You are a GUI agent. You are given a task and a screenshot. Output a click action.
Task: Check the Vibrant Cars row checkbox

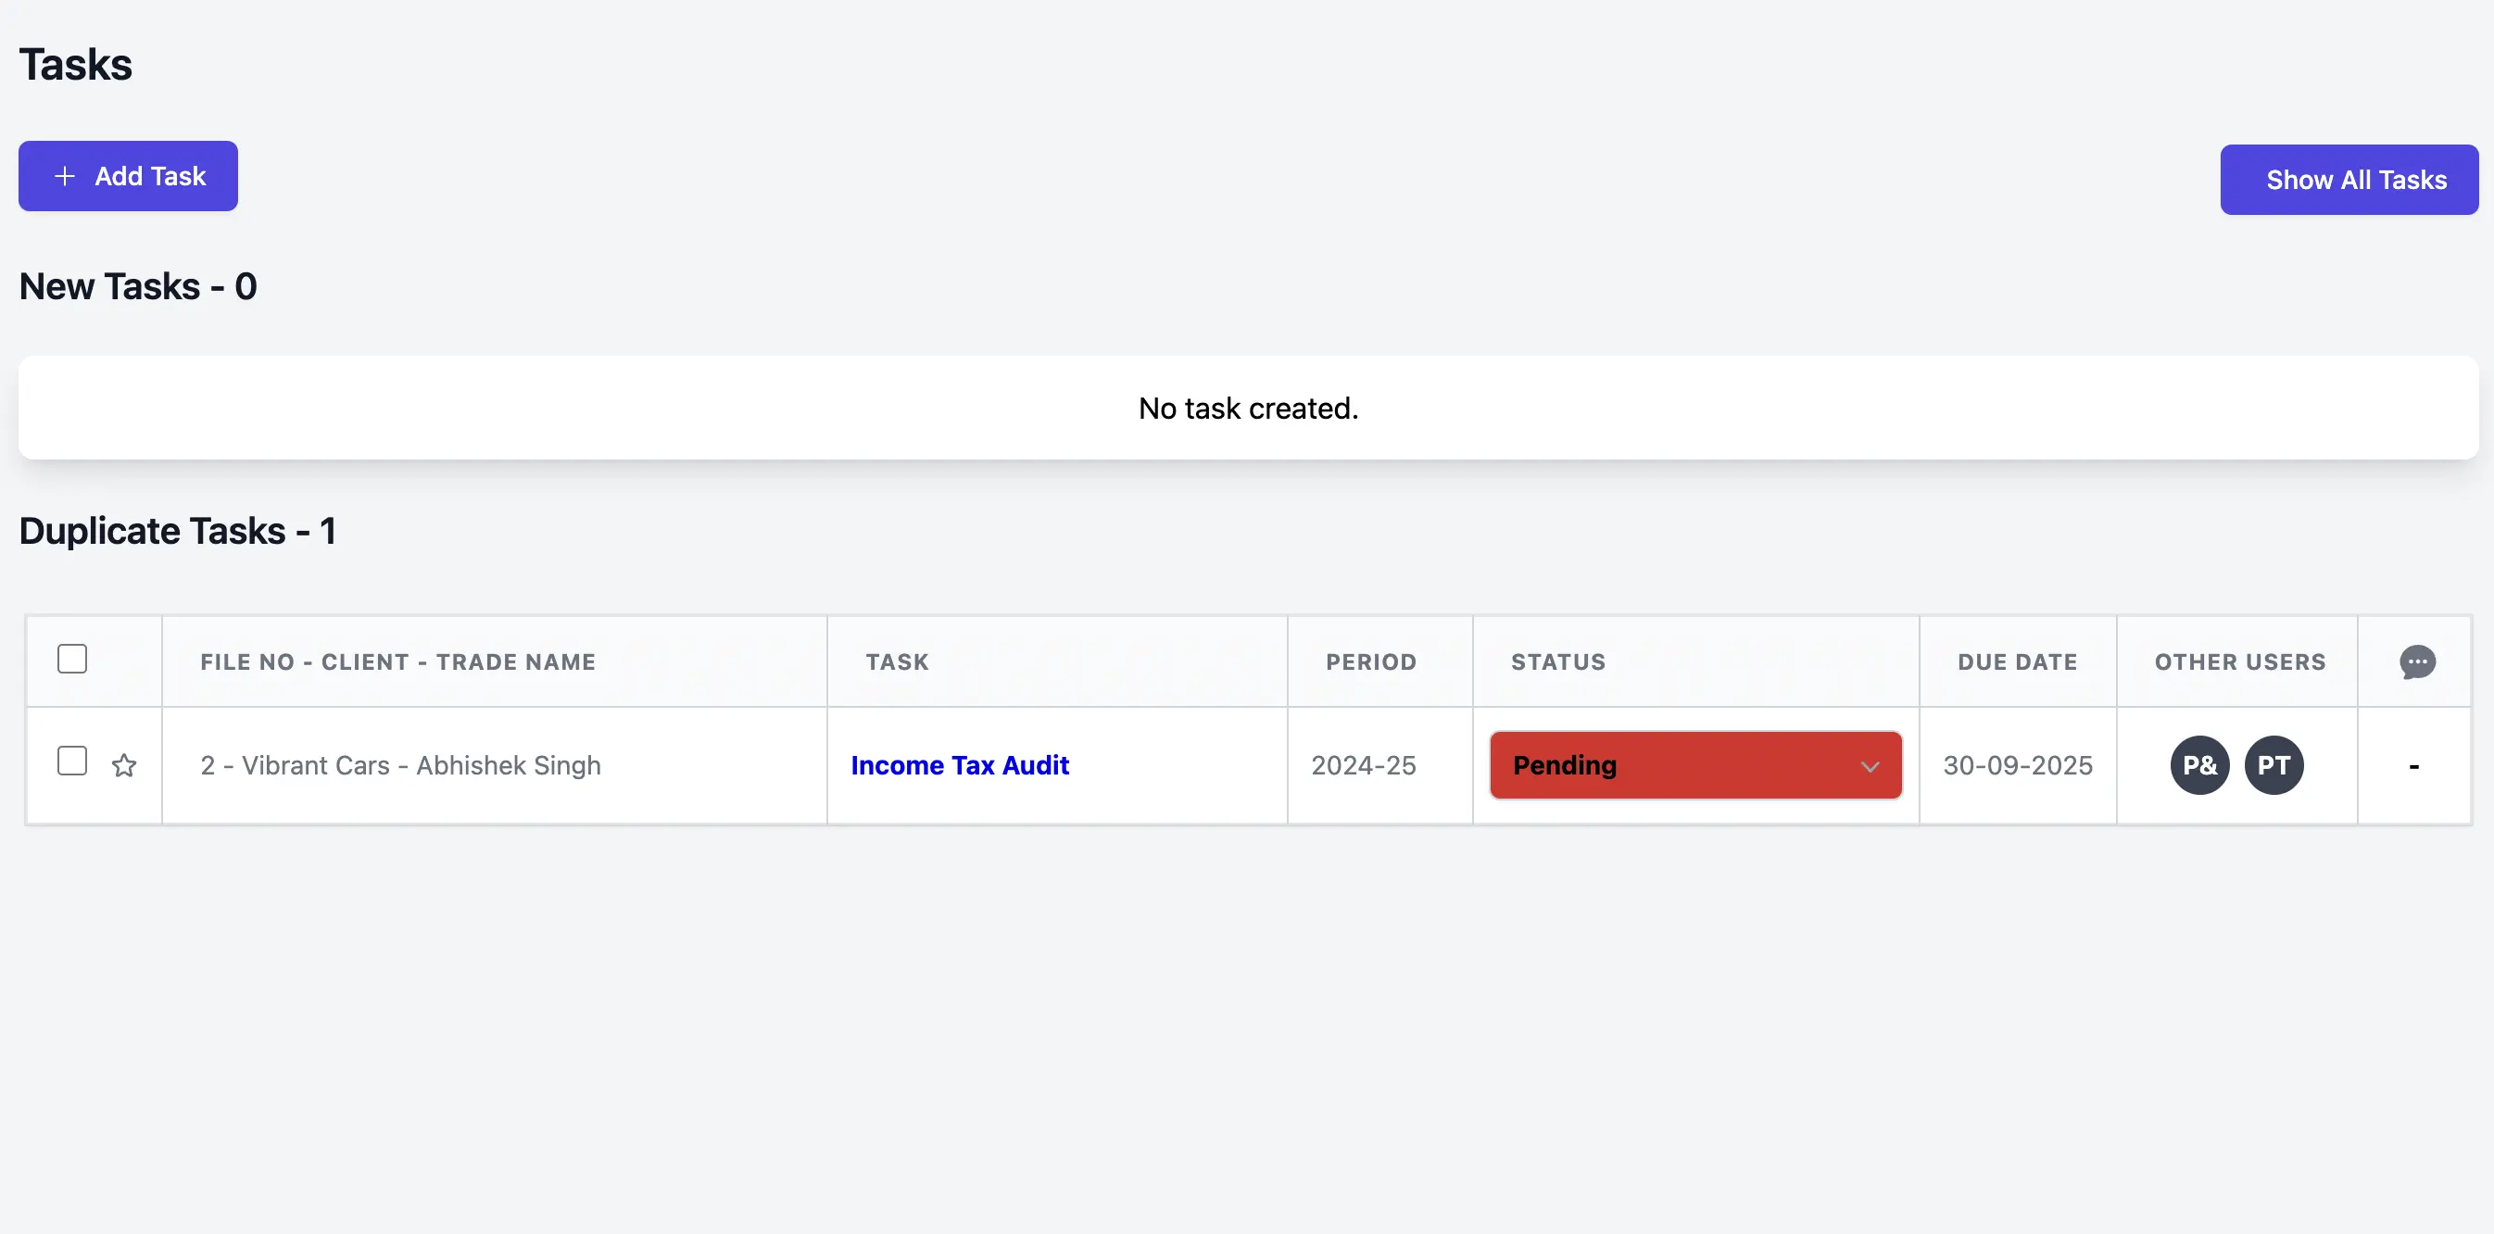[x=71, y=761]
